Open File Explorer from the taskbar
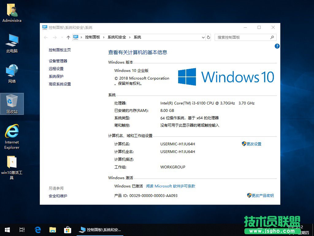Viewport: 314px width, 236px height. [x=53, y=230]
